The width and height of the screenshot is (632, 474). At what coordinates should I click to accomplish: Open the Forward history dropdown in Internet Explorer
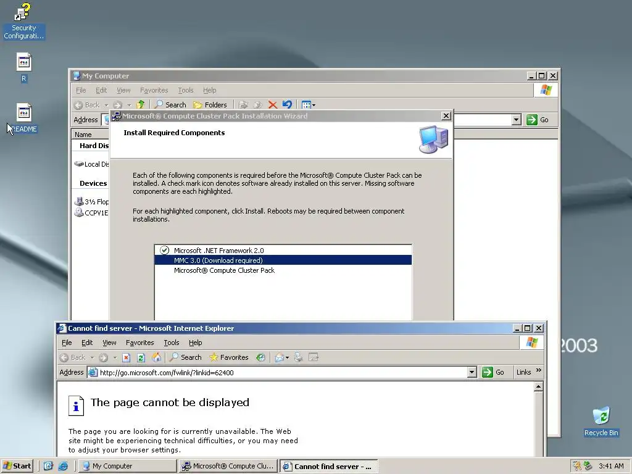pyautogui.click(x=115, y=357)
